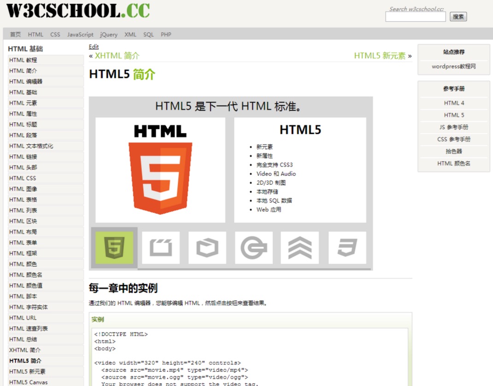Open HTML 编辑器 in the left sidebar

tap(26, 82)
